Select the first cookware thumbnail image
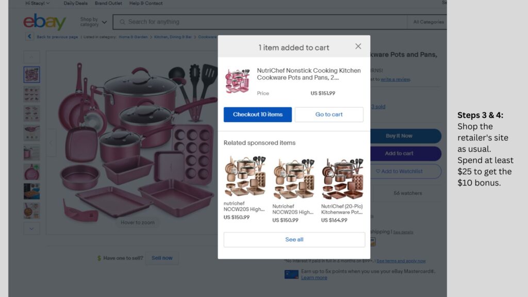The height and width of the screenshot is (297, 528). [31, 75]
